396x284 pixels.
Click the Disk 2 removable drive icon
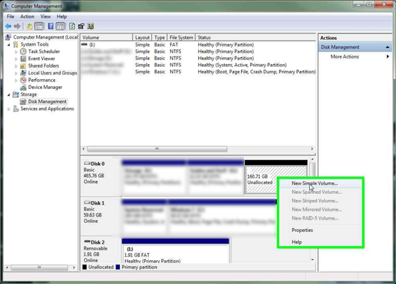(x=87, y=241)
